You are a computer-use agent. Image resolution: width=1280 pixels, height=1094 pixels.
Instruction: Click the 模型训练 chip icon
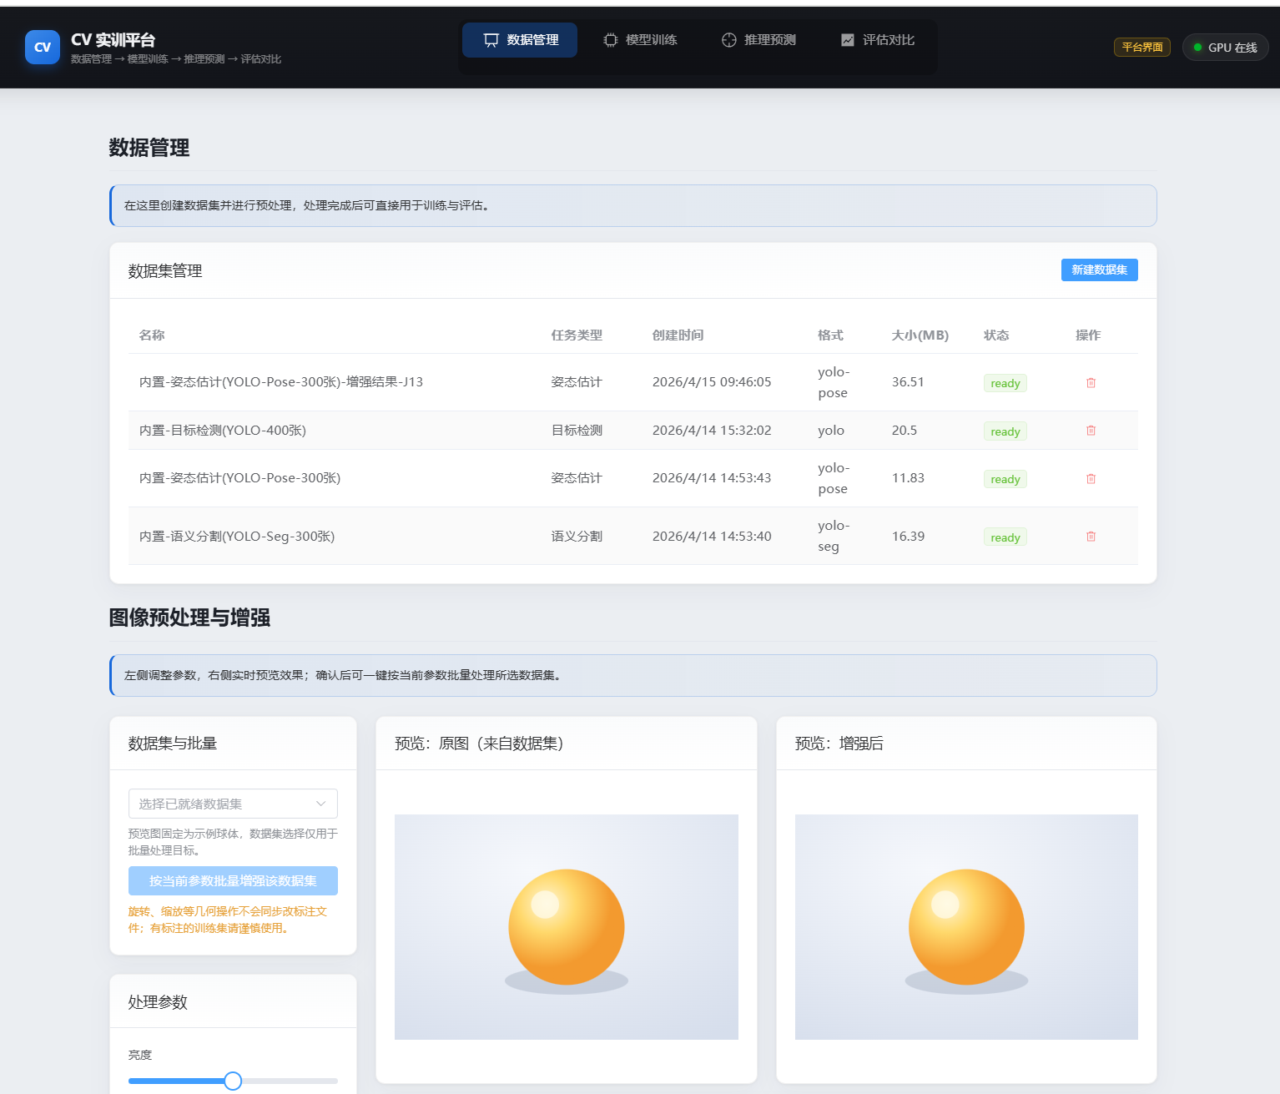tap(610, 39)
